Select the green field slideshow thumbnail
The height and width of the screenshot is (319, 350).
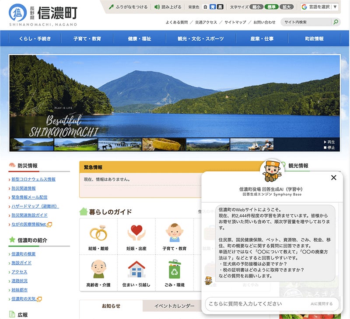coord(76,145)
